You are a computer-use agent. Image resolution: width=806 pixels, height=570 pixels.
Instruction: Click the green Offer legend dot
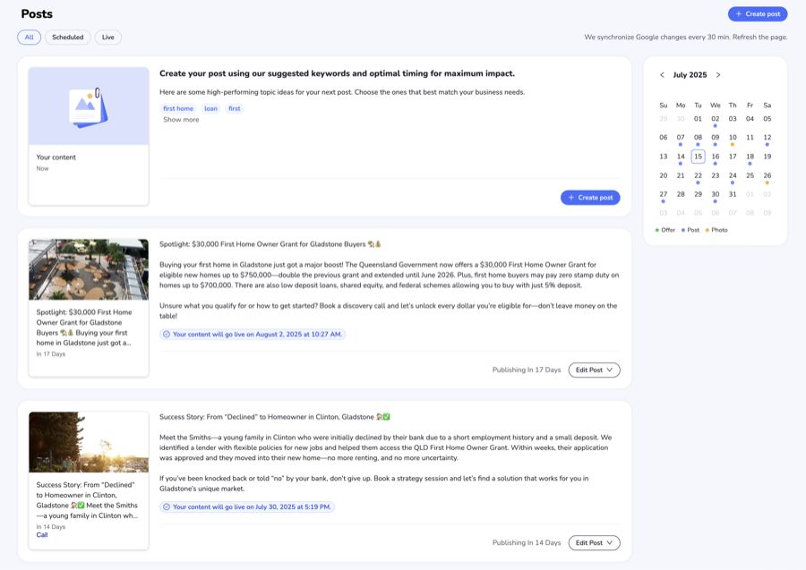(657, 230)
